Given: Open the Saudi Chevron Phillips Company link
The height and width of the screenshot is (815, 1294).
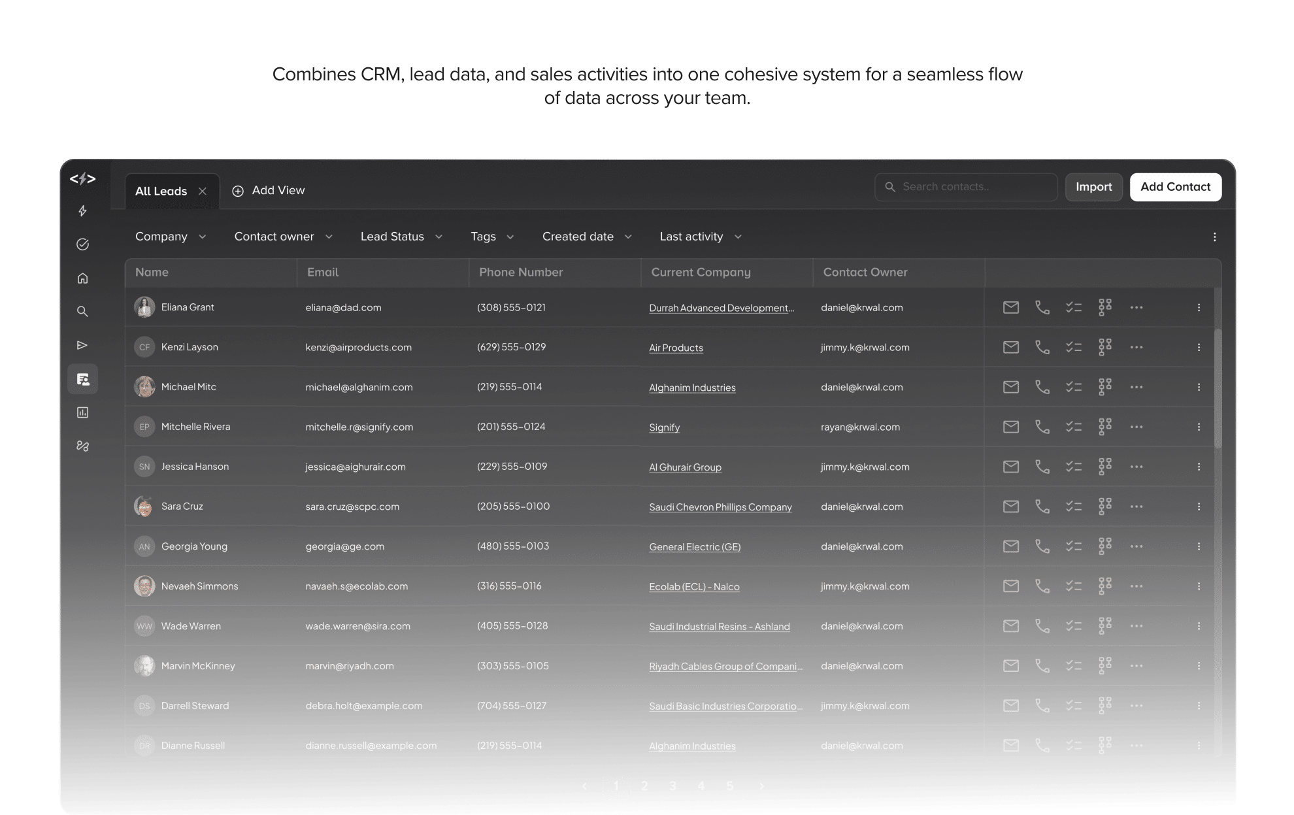Looking at the screenshot, I should pos(720,507).
